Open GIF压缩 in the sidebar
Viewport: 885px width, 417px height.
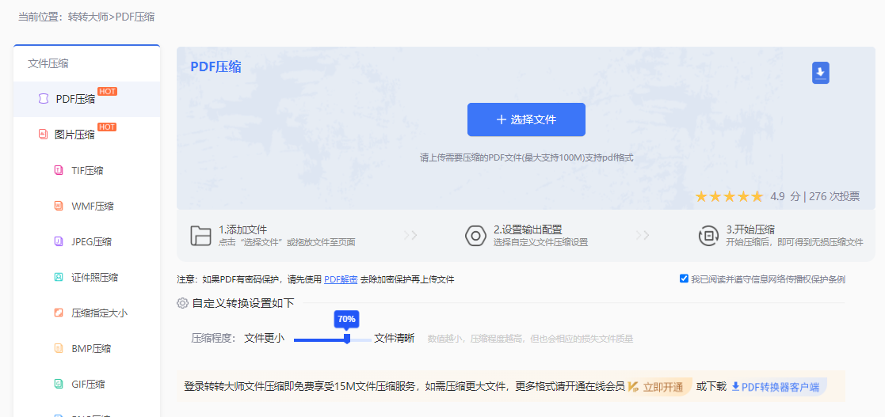88,384
